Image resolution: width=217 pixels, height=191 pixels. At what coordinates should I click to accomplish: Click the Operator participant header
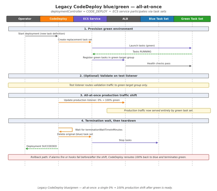click(23, 19)
